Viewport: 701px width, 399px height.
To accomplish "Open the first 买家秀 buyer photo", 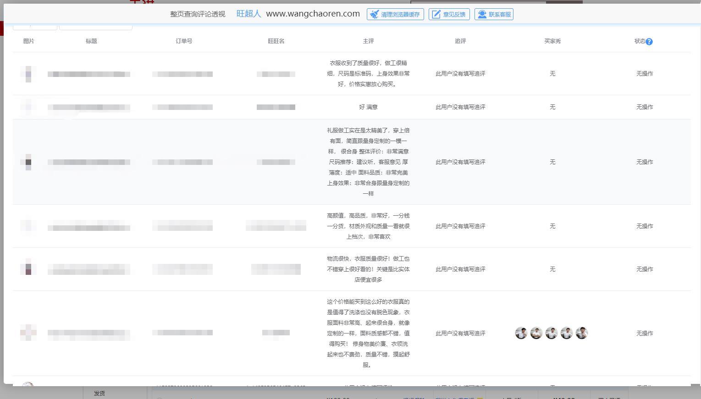I will pyautogui.click(x=521, y=333).
